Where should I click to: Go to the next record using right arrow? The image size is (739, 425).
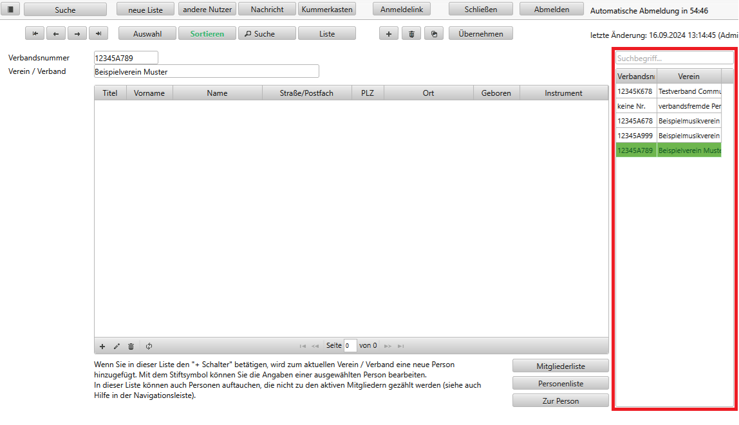tap(77, 34)
